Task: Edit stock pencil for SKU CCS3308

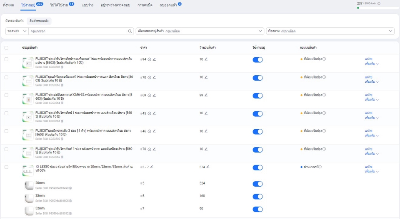Action: [206, 59]
